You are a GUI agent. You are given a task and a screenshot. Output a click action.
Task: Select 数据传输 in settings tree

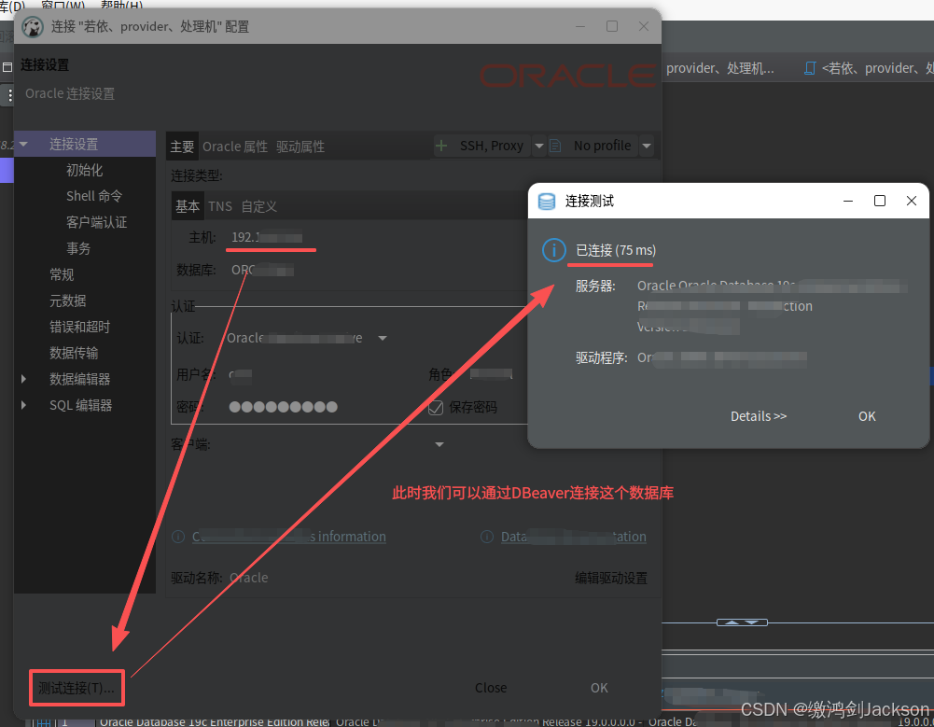[74, 353]
